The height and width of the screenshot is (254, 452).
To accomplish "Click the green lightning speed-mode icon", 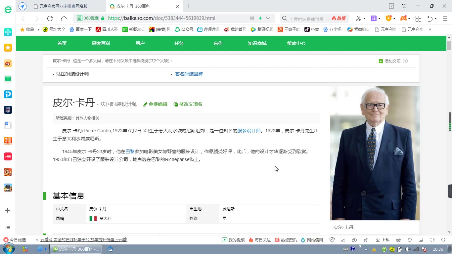I will [x=260, y=19].
